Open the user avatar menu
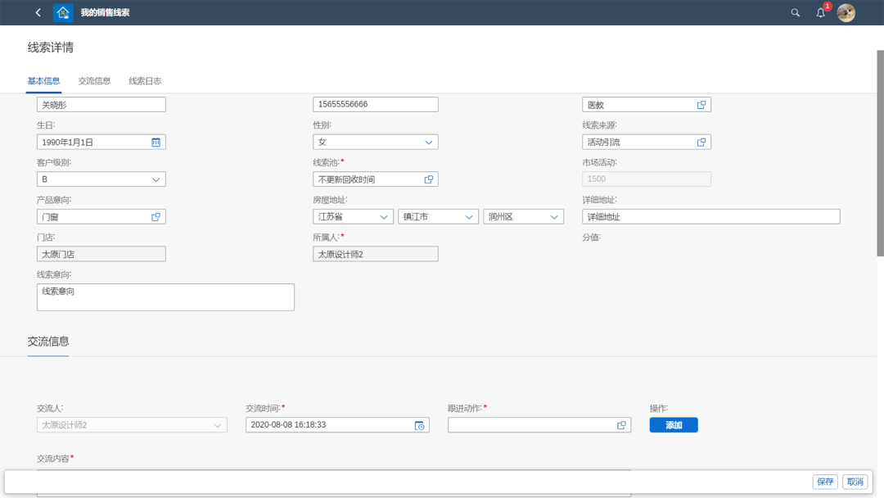Image resolution: width=884 pixels, height=498 pixels. coord(846,12)
